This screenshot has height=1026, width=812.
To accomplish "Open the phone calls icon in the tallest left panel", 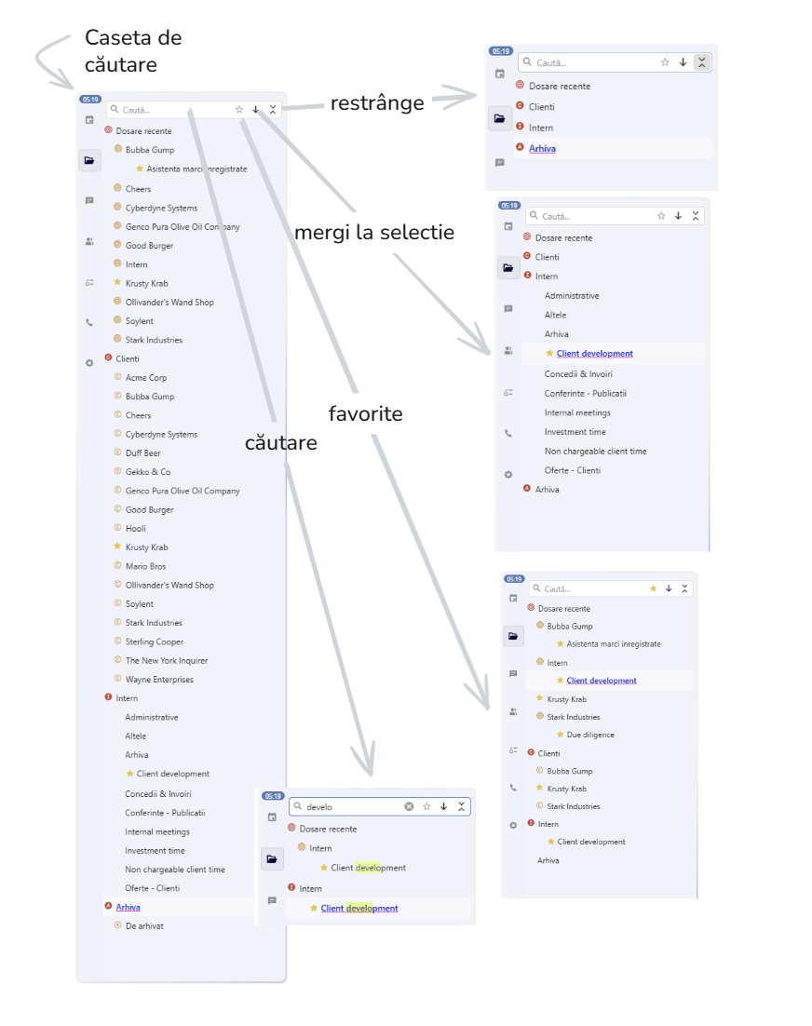I will [89, 324].
